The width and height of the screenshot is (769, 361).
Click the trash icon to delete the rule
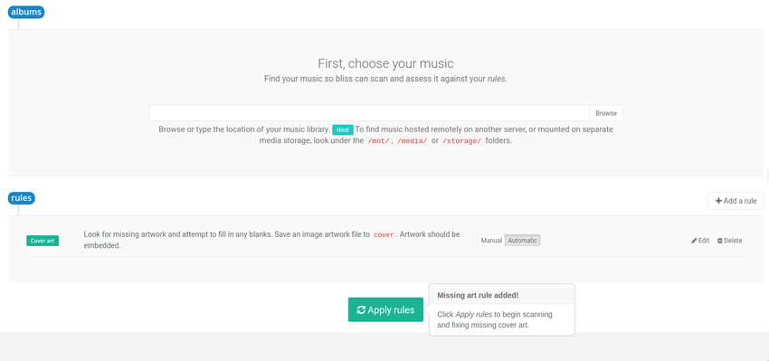click(720, 241)
